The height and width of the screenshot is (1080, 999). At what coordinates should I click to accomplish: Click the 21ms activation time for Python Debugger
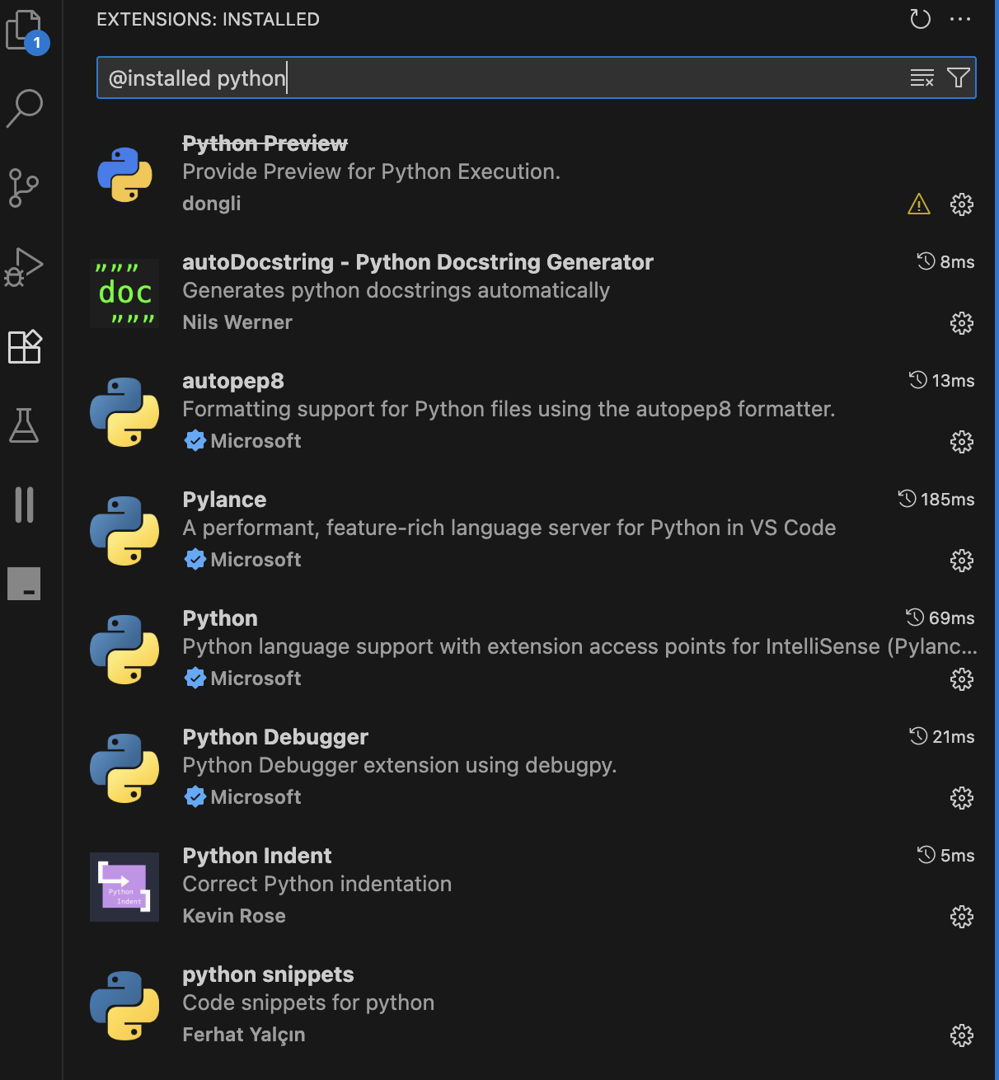(942, 737)
